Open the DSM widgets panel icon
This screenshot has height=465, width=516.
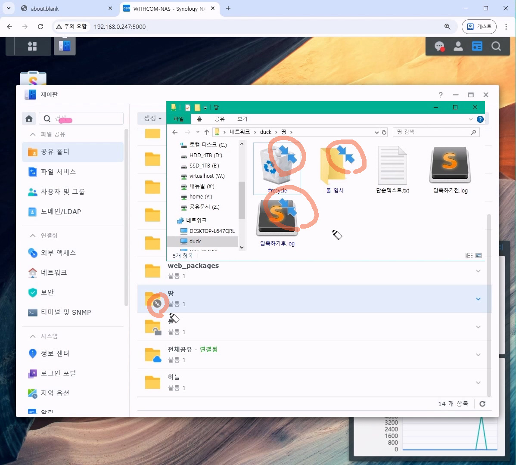click(477, 46)
